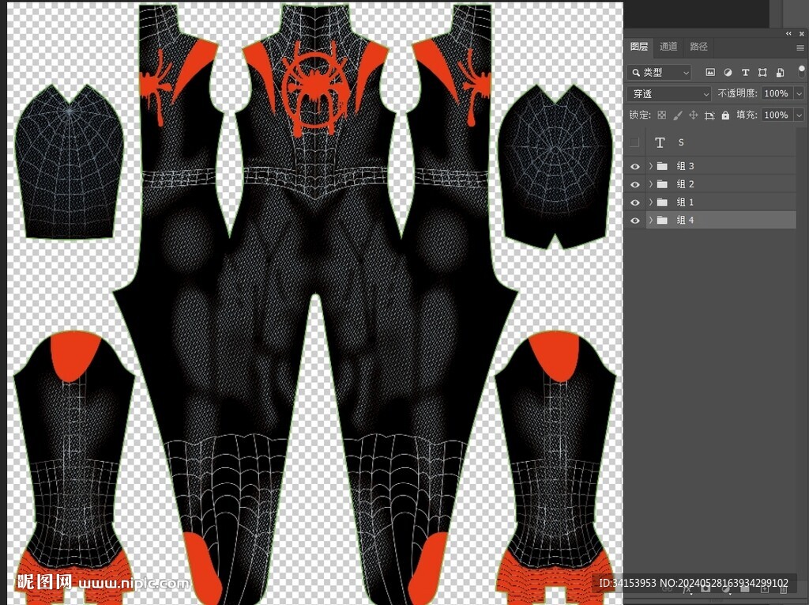Toggle layer filtering on or off
The image size is (809, 605).
(801, 71)
